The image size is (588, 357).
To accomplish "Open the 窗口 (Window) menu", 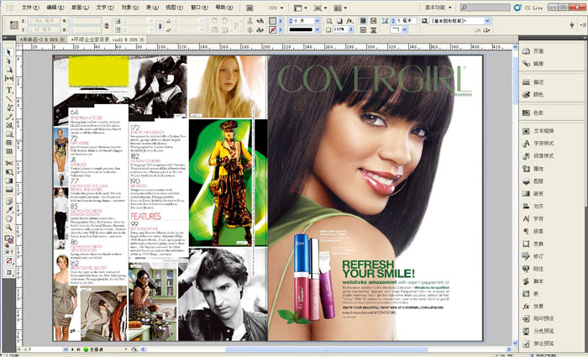I will tap(200, 8).
